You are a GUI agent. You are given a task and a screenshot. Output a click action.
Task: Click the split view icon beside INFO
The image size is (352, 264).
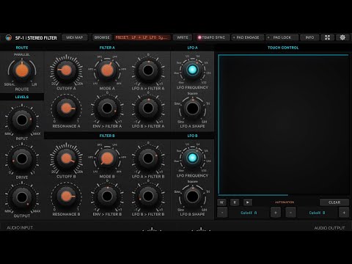[327, 37]
